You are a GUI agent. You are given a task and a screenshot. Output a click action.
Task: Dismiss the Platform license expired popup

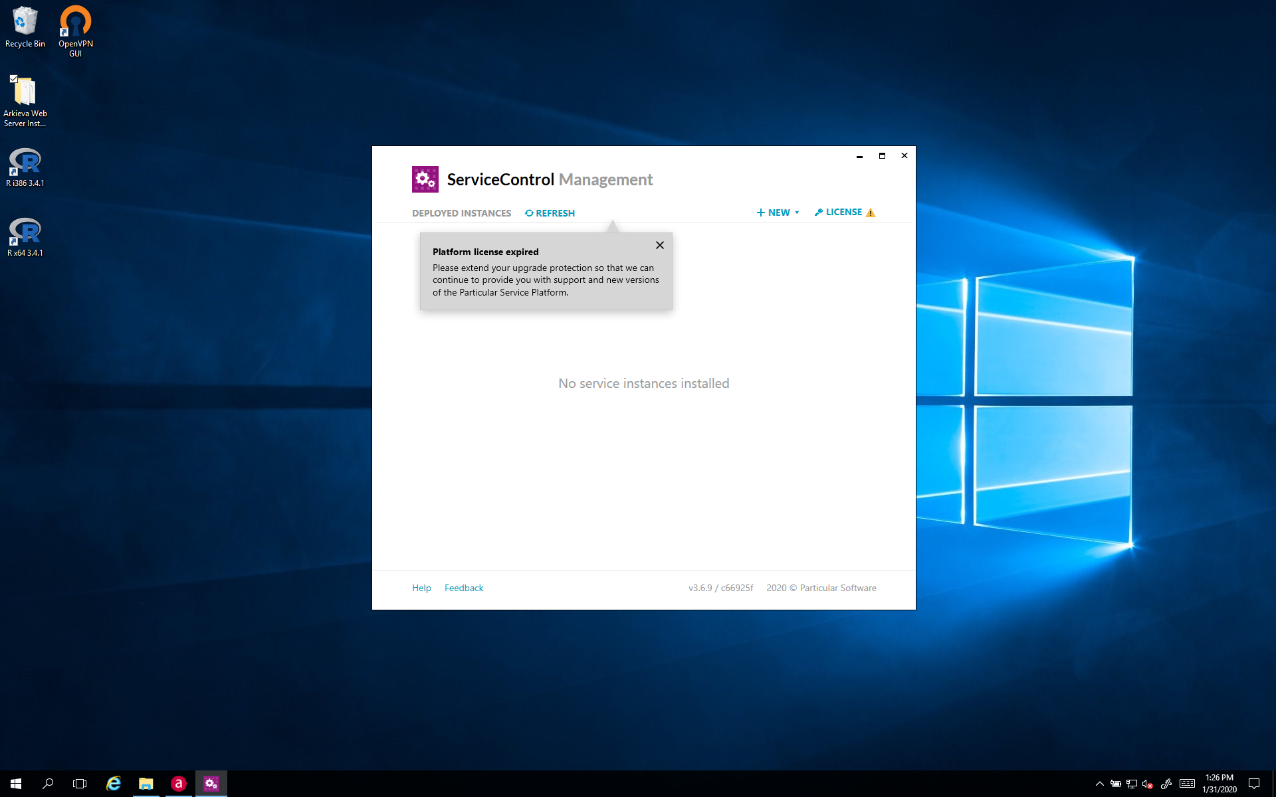(x=660, y=245)
